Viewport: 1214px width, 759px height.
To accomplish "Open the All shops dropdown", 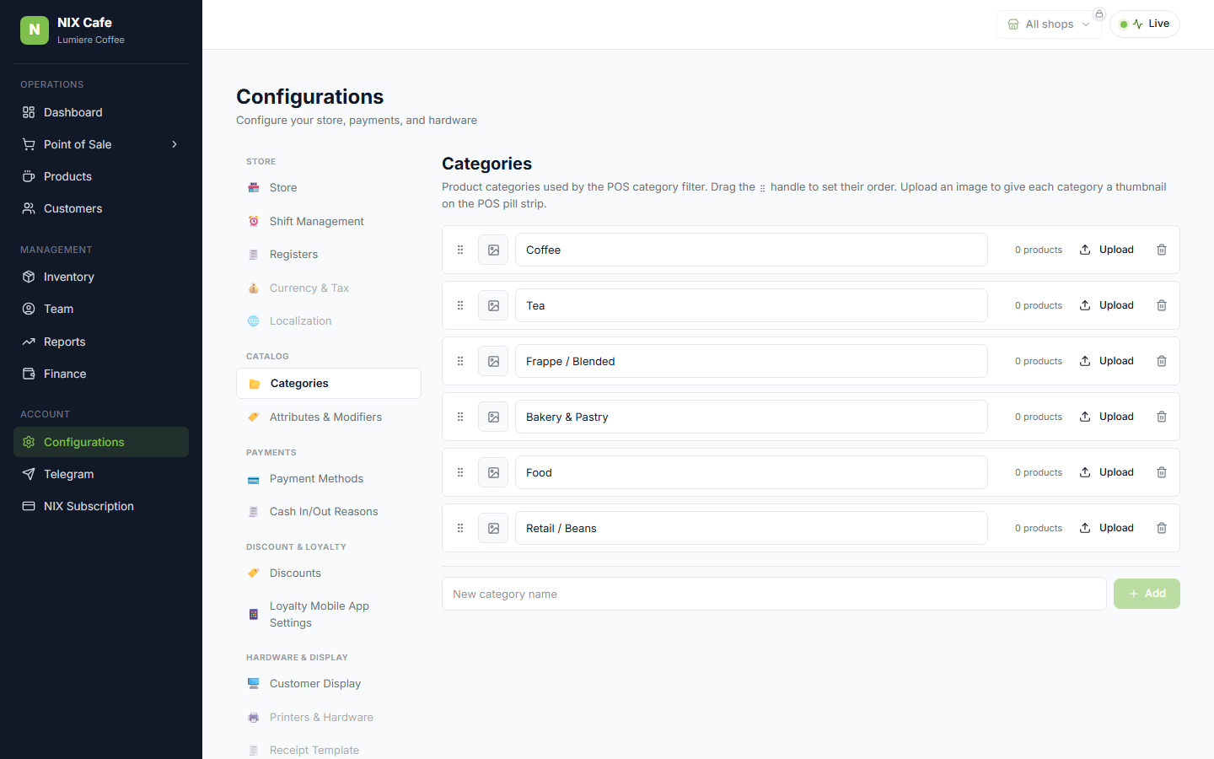I will click(1050, 24).
